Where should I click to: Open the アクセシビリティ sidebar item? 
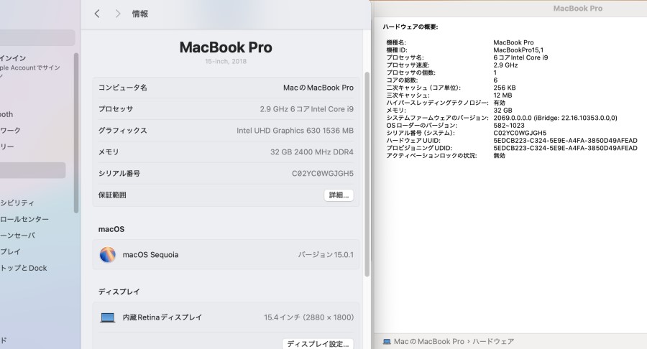pyautogui.click(x=17, y=203)
